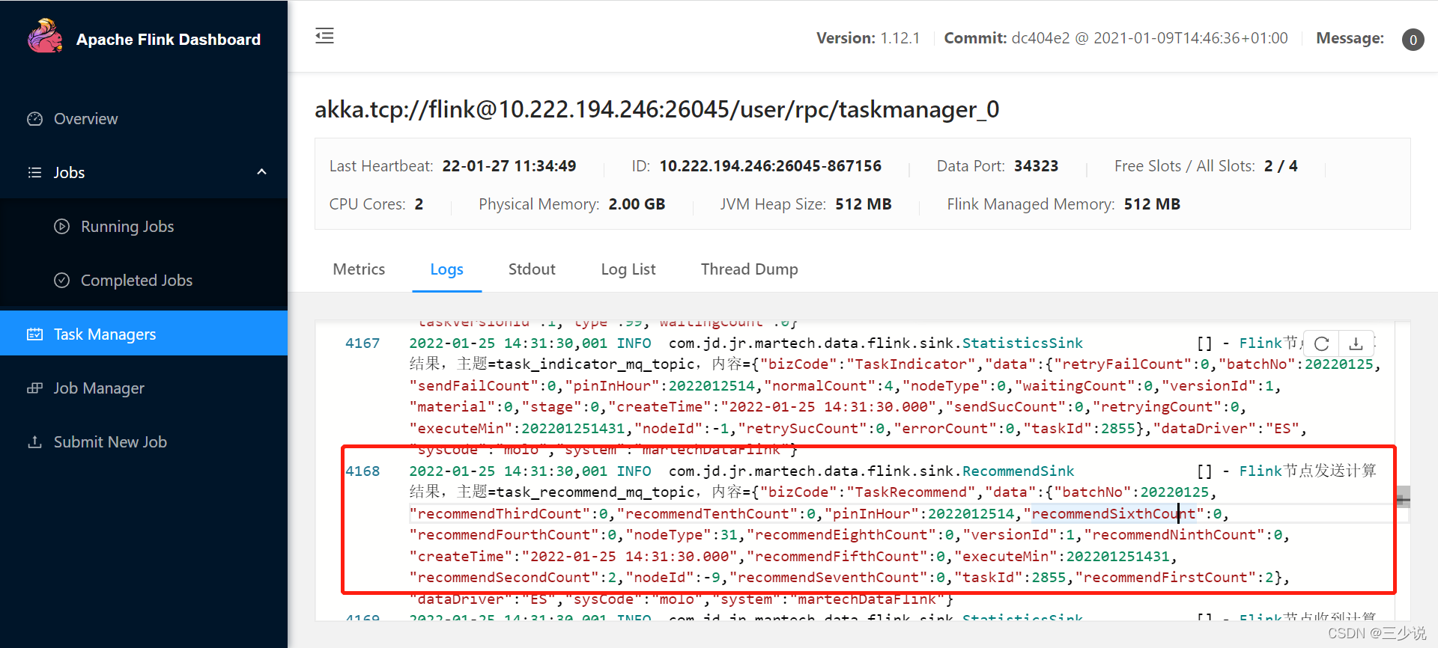Click the Task Managers calendar icon
The image size is (1438, 648).
coord(34,334)
